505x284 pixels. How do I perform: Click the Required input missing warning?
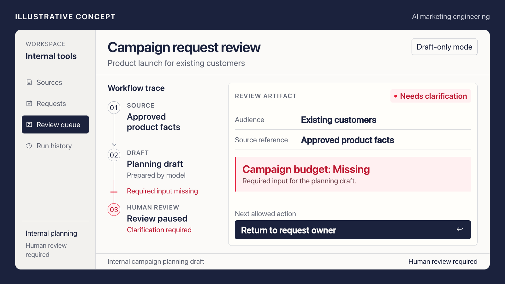point(162,191)
